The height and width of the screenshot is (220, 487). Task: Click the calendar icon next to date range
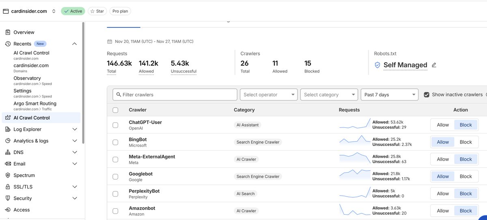[x=110, y=41]
